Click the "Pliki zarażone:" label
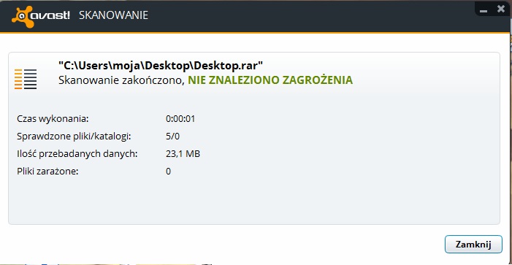 (x=47, y=172)
